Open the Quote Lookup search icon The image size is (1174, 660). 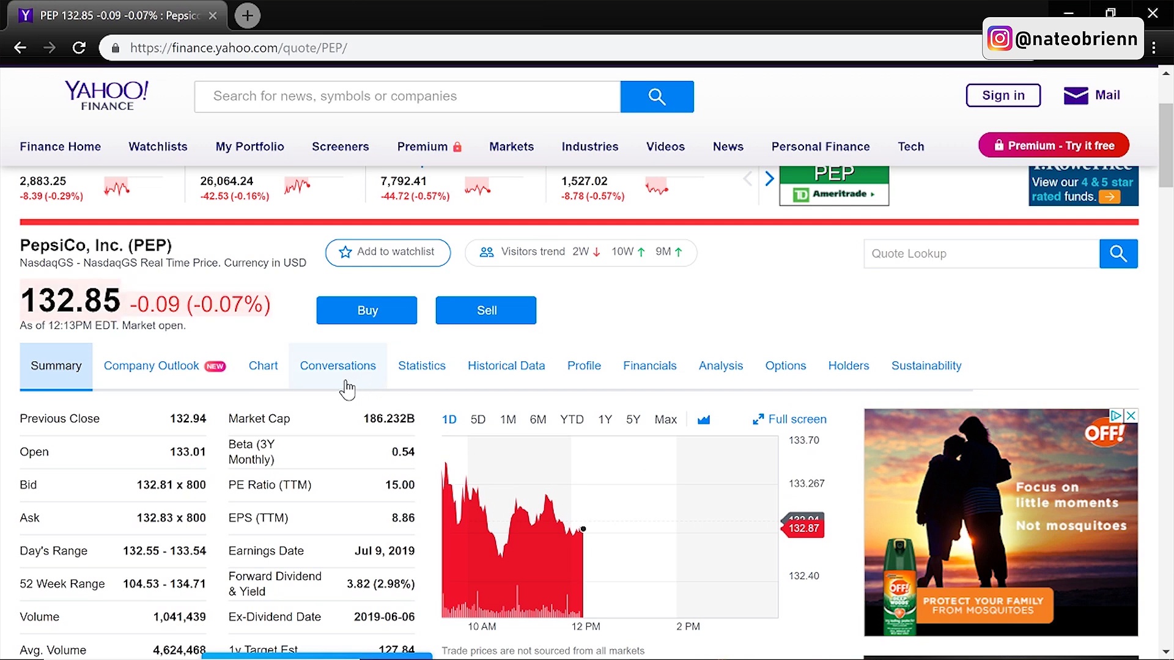[1118, 253]
